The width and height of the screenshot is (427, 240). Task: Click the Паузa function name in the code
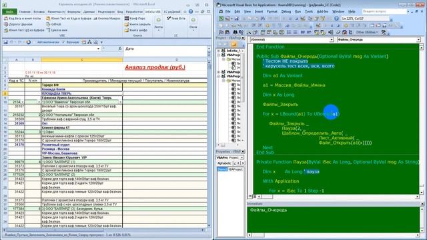point(300,162)
